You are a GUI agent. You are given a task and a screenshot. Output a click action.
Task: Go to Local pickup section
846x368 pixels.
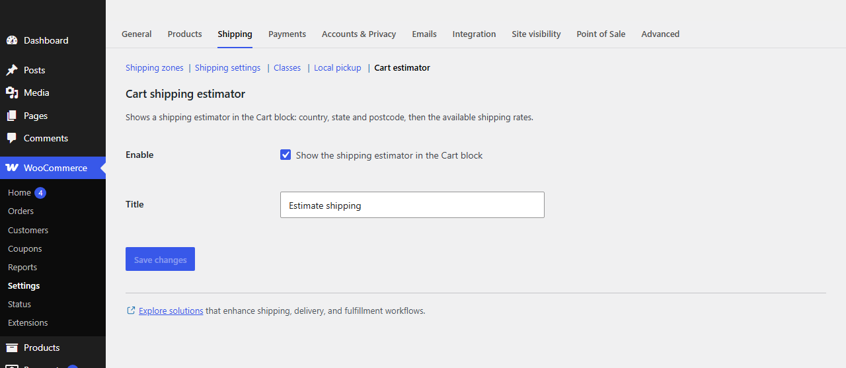tap(338, 67)
